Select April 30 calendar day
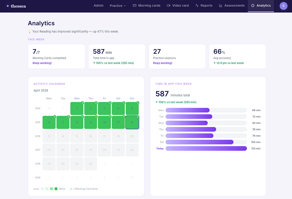This screenshot has height=199, width=292. click(x=91, y=164)
